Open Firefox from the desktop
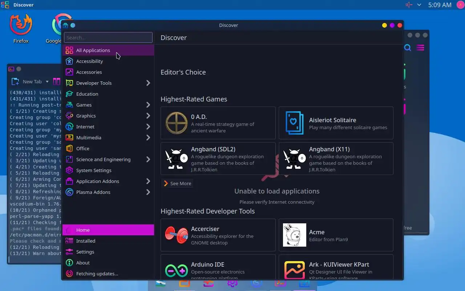 pyautogui.click(x=21, y=28)
